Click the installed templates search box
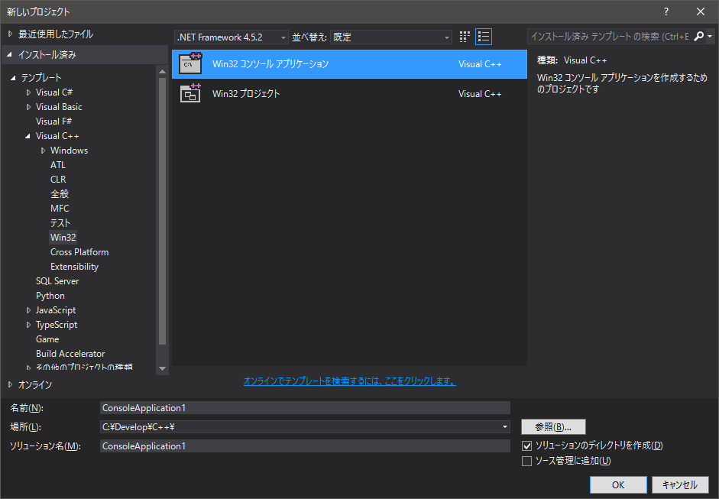The image size is (719, 499). 610,36
